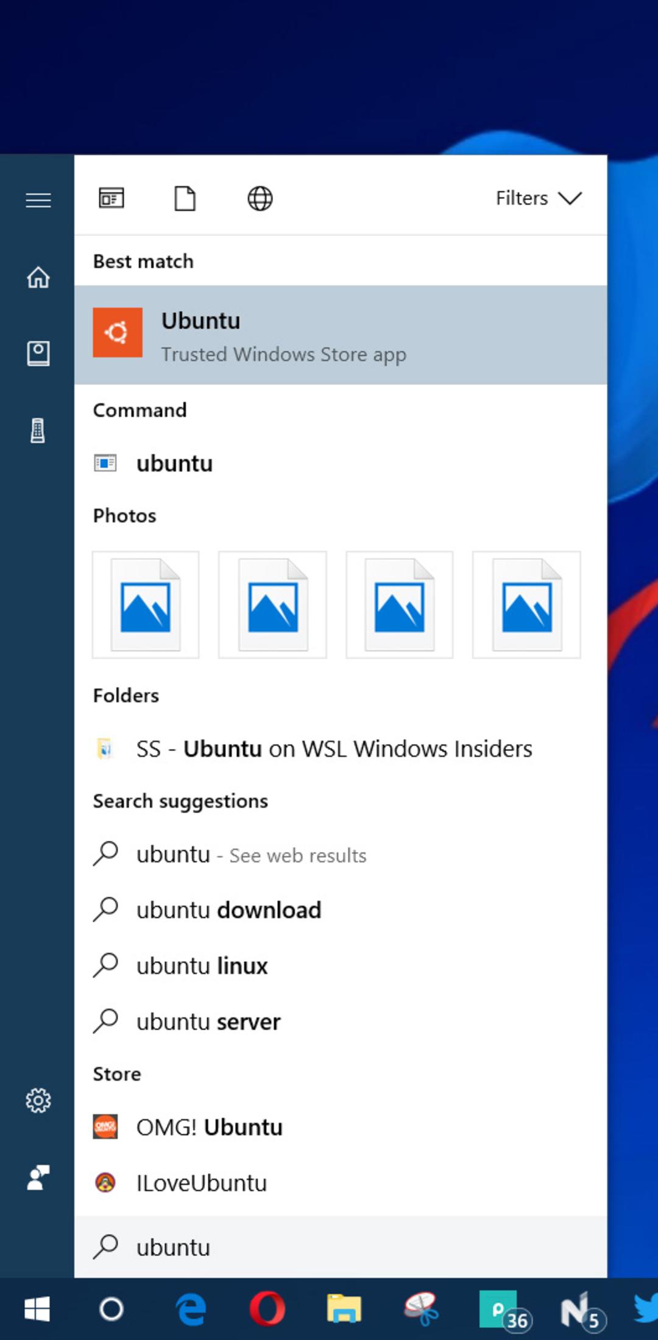Go to Home in the Cortana sidebar
This screenshot has height=1340, width=658.
tap(38, 277)
